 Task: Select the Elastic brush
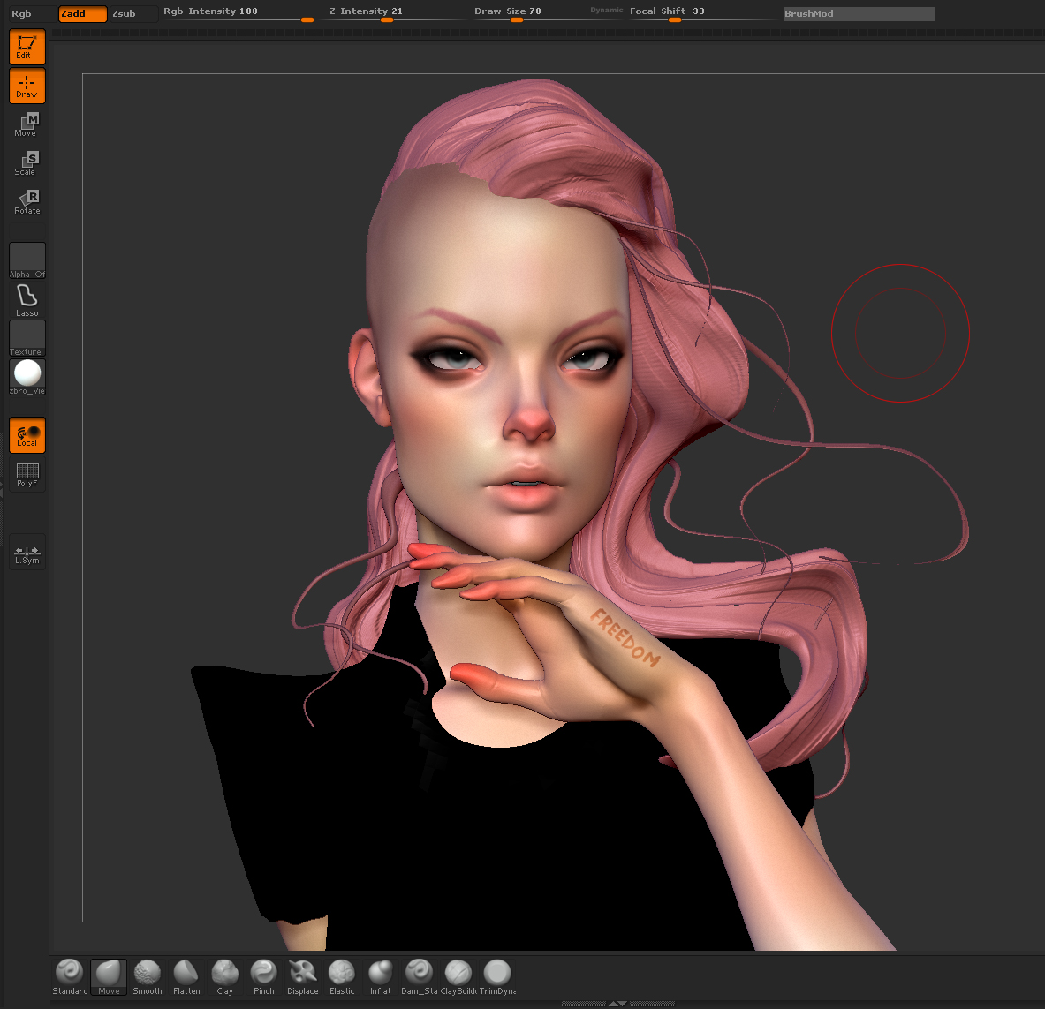[342, 977]
